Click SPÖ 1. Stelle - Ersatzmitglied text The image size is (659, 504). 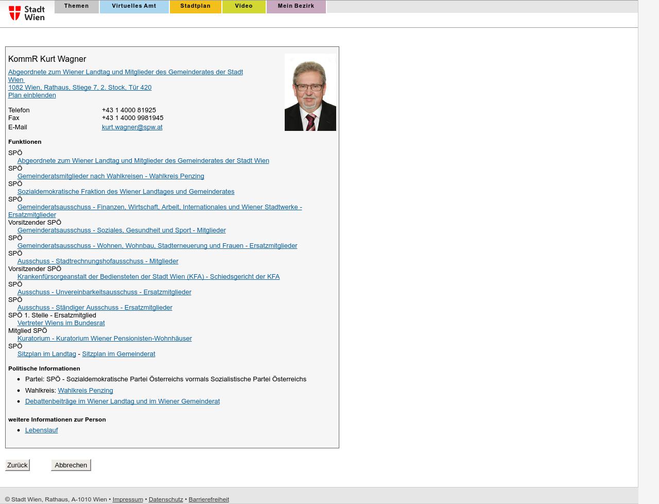pos(52,315)
